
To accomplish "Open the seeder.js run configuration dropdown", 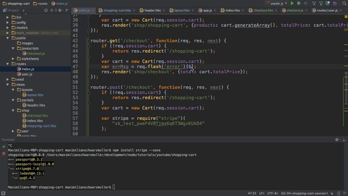I will (277, 3).
